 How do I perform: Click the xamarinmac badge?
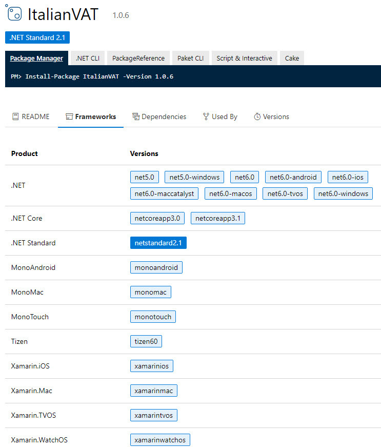pos(154,391)
